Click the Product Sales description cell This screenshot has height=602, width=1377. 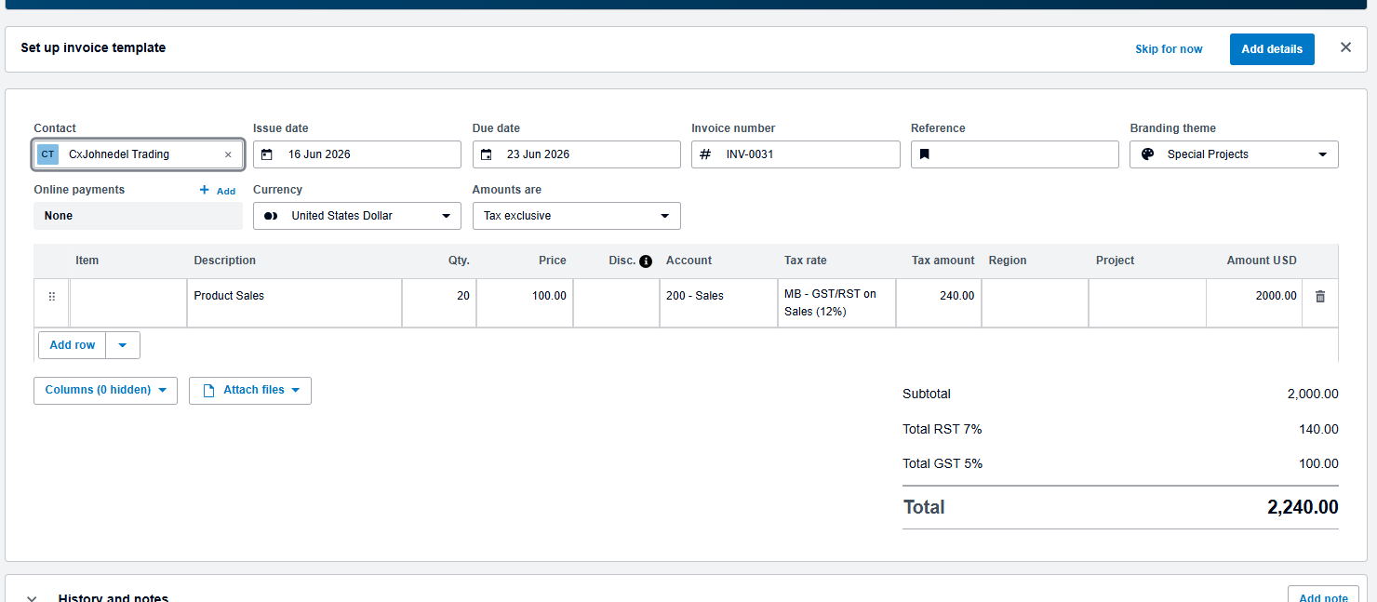pyautogui.click(x=295, y=303)
